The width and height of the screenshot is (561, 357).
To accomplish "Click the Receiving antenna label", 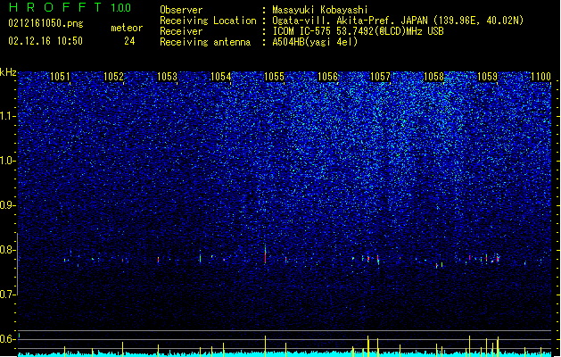I will (205, 42).
